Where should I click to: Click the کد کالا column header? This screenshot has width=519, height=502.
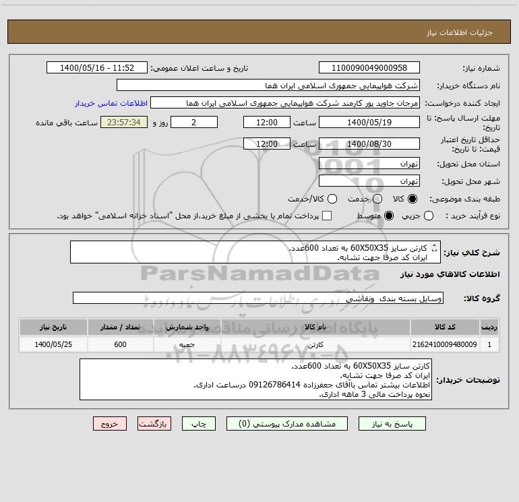click(445, 327)
